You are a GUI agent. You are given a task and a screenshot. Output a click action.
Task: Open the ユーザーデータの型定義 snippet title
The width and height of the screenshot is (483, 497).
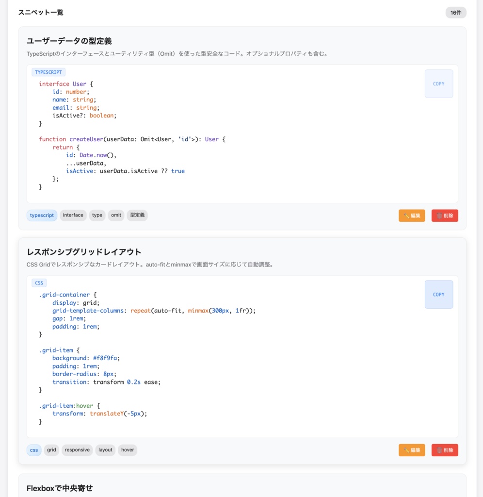[70, 41]
